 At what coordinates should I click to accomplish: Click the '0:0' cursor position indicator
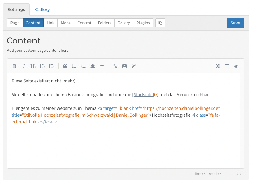pos(239,174)
